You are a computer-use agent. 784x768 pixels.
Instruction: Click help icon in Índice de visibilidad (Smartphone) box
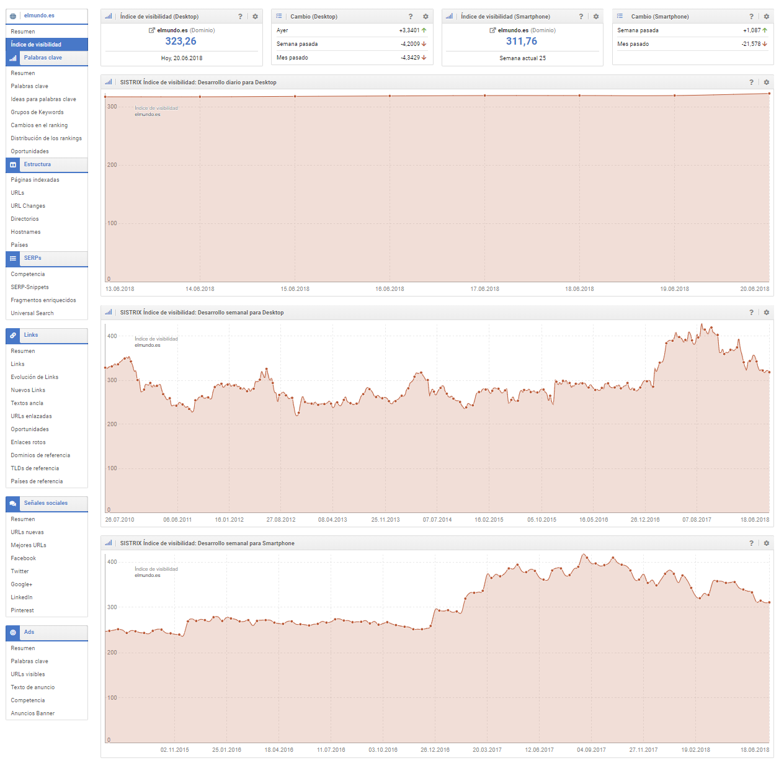coord(581,17)
